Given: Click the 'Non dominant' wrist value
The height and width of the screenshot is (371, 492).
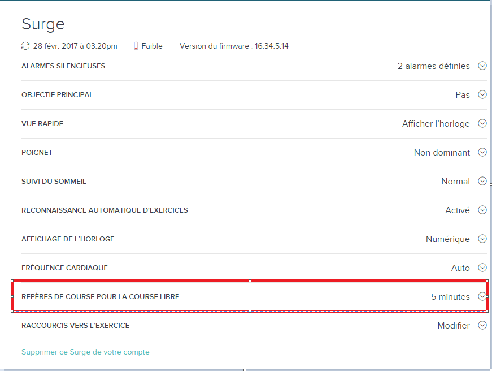Looking at the screenshot, I should tap(442, 153).
